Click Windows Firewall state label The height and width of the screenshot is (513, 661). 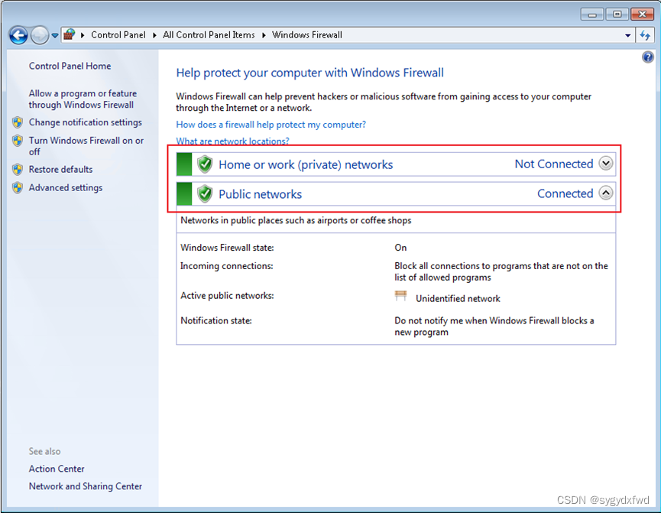[x=227, y=248]
